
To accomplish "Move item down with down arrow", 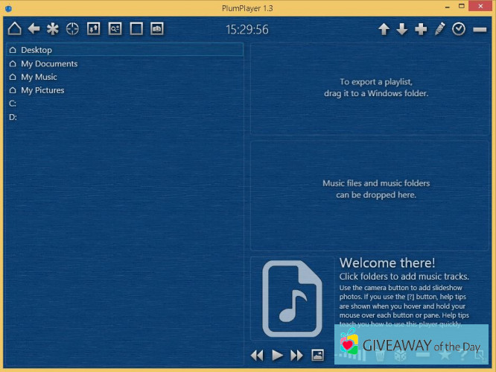I will (x=402, y=29).
